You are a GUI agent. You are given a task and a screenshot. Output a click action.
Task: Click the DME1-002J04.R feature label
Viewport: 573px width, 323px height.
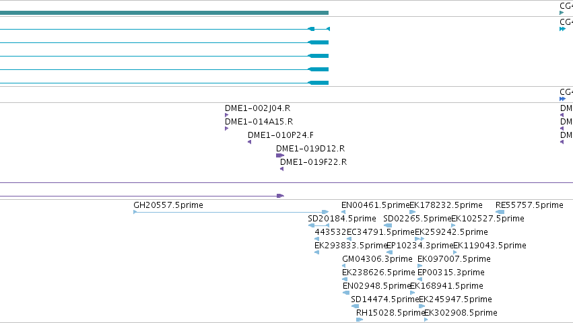pyautogui.click(x=257, y=108)
